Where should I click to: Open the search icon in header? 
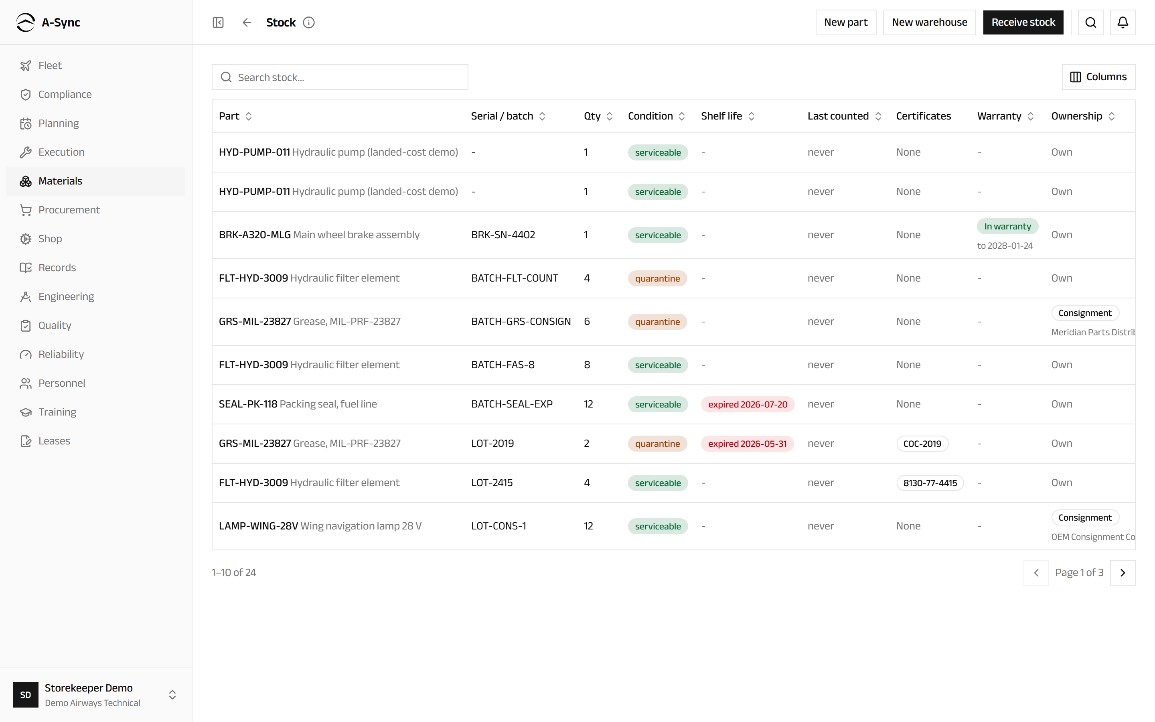tap(1090, 22)
